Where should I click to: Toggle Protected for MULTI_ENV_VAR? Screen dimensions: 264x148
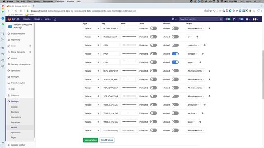(153, 37)
